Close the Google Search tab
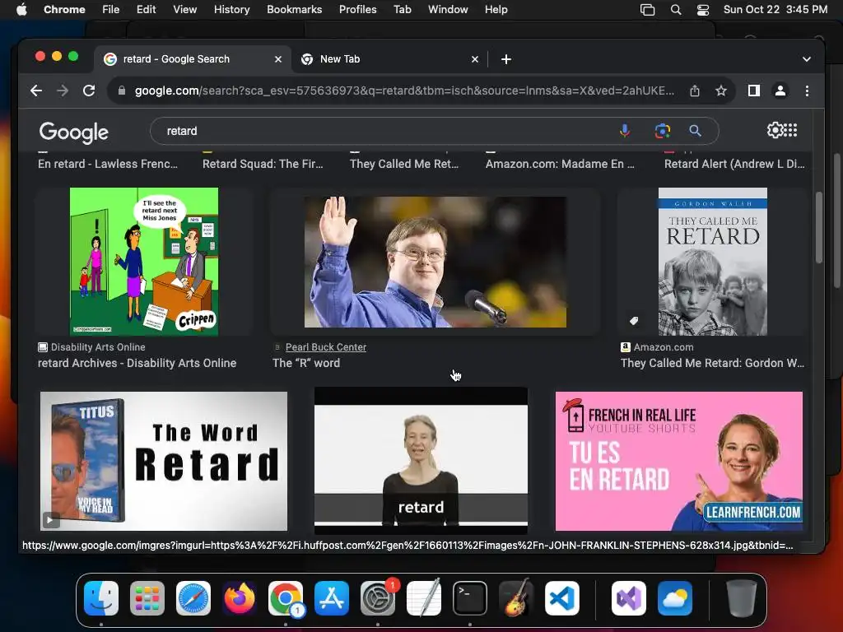843x632 pixels. (x=278, y=59)
